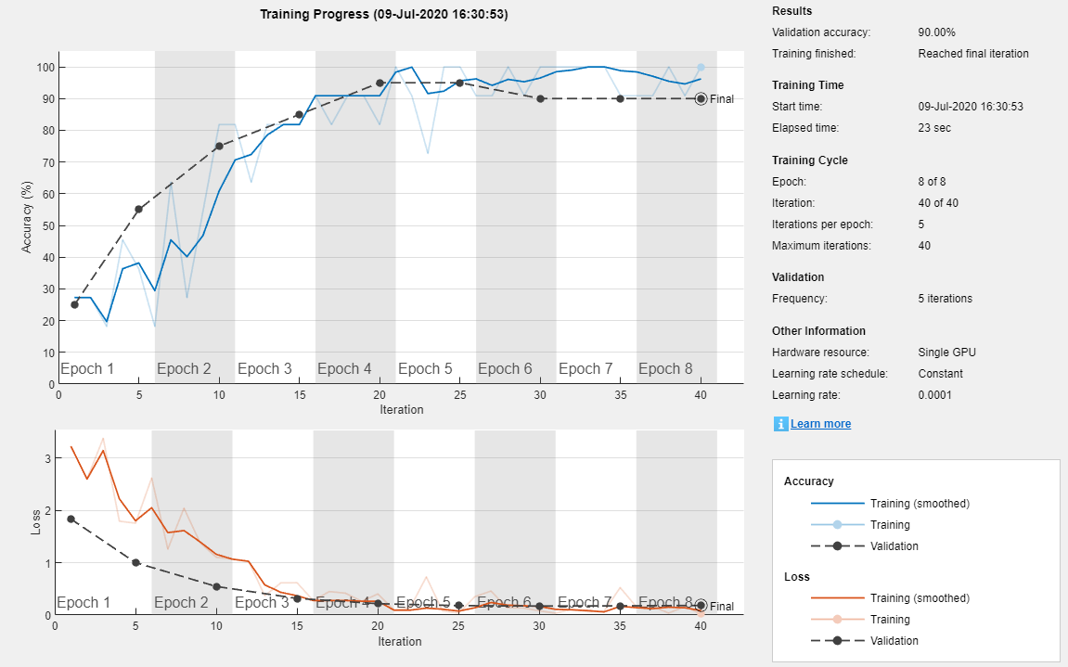
Task: Click the last training accuracy point at iteration 40
Action: (701, 67)
